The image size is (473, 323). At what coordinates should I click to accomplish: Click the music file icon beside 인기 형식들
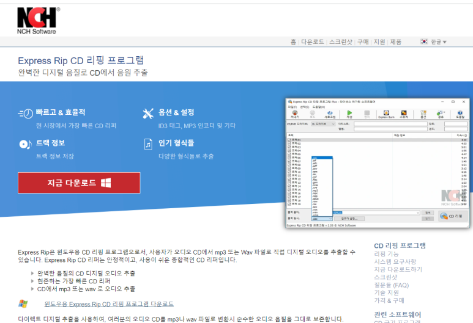[x=148, y=144]
